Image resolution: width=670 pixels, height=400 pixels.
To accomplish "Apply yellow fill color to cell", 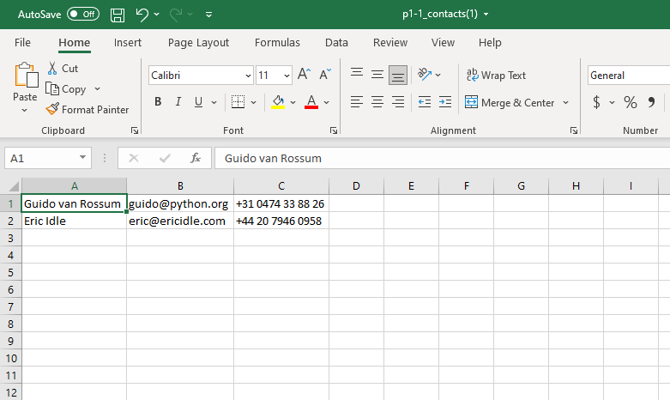I will pyautogui.click(x=278, y=101).
